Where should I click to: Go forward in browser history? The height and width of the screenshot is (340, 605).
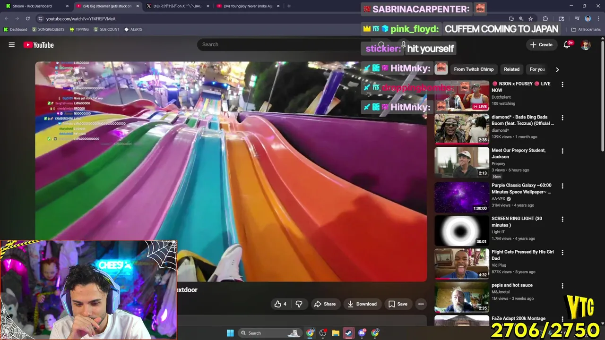17,19
